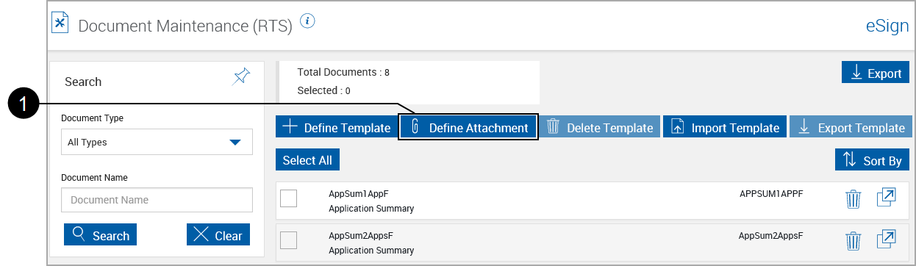Check the AppSum1AppF document checkbox
Viewport: 916px width, 266px height.
(x=289, y=198)
